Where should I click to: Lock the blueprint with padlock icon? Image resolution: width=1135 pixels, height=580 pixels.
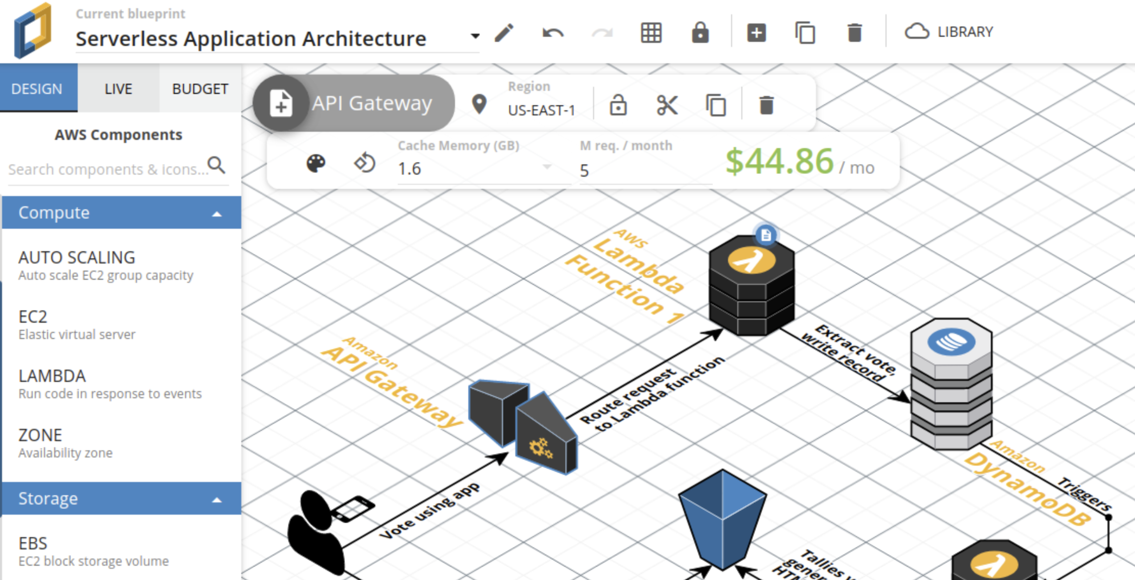click(700, 33)
